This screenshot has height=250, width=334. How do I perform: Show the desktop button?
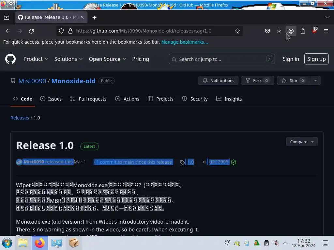coord(326,243)
